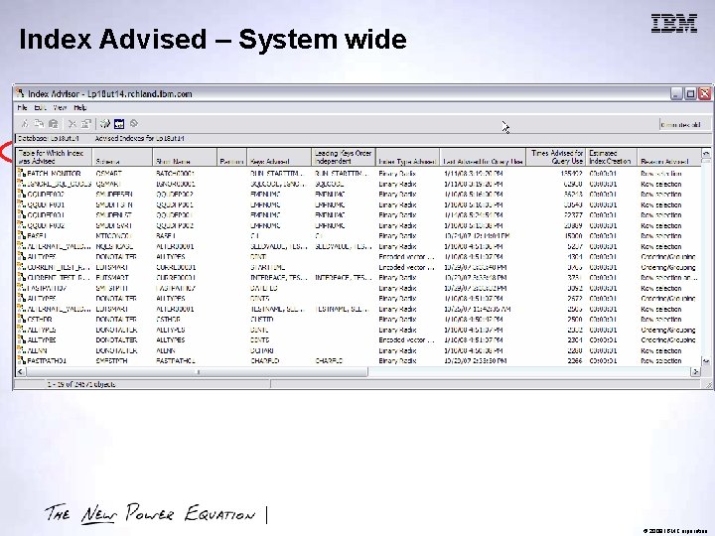Open the View menu
The width and height of the screenshot is (715, 536).
click(60, 107)
